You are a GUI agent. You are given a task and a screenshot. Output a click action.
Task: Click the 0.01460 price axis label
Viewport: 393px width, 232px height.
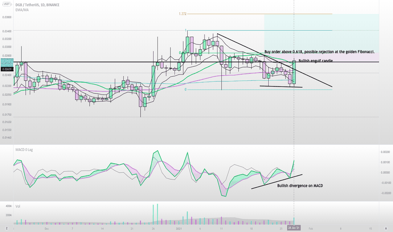coord(7,138)
